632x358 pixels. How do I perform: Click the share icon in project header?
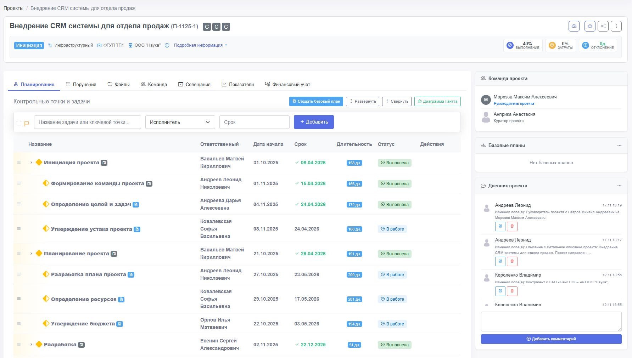click(603, 26)
